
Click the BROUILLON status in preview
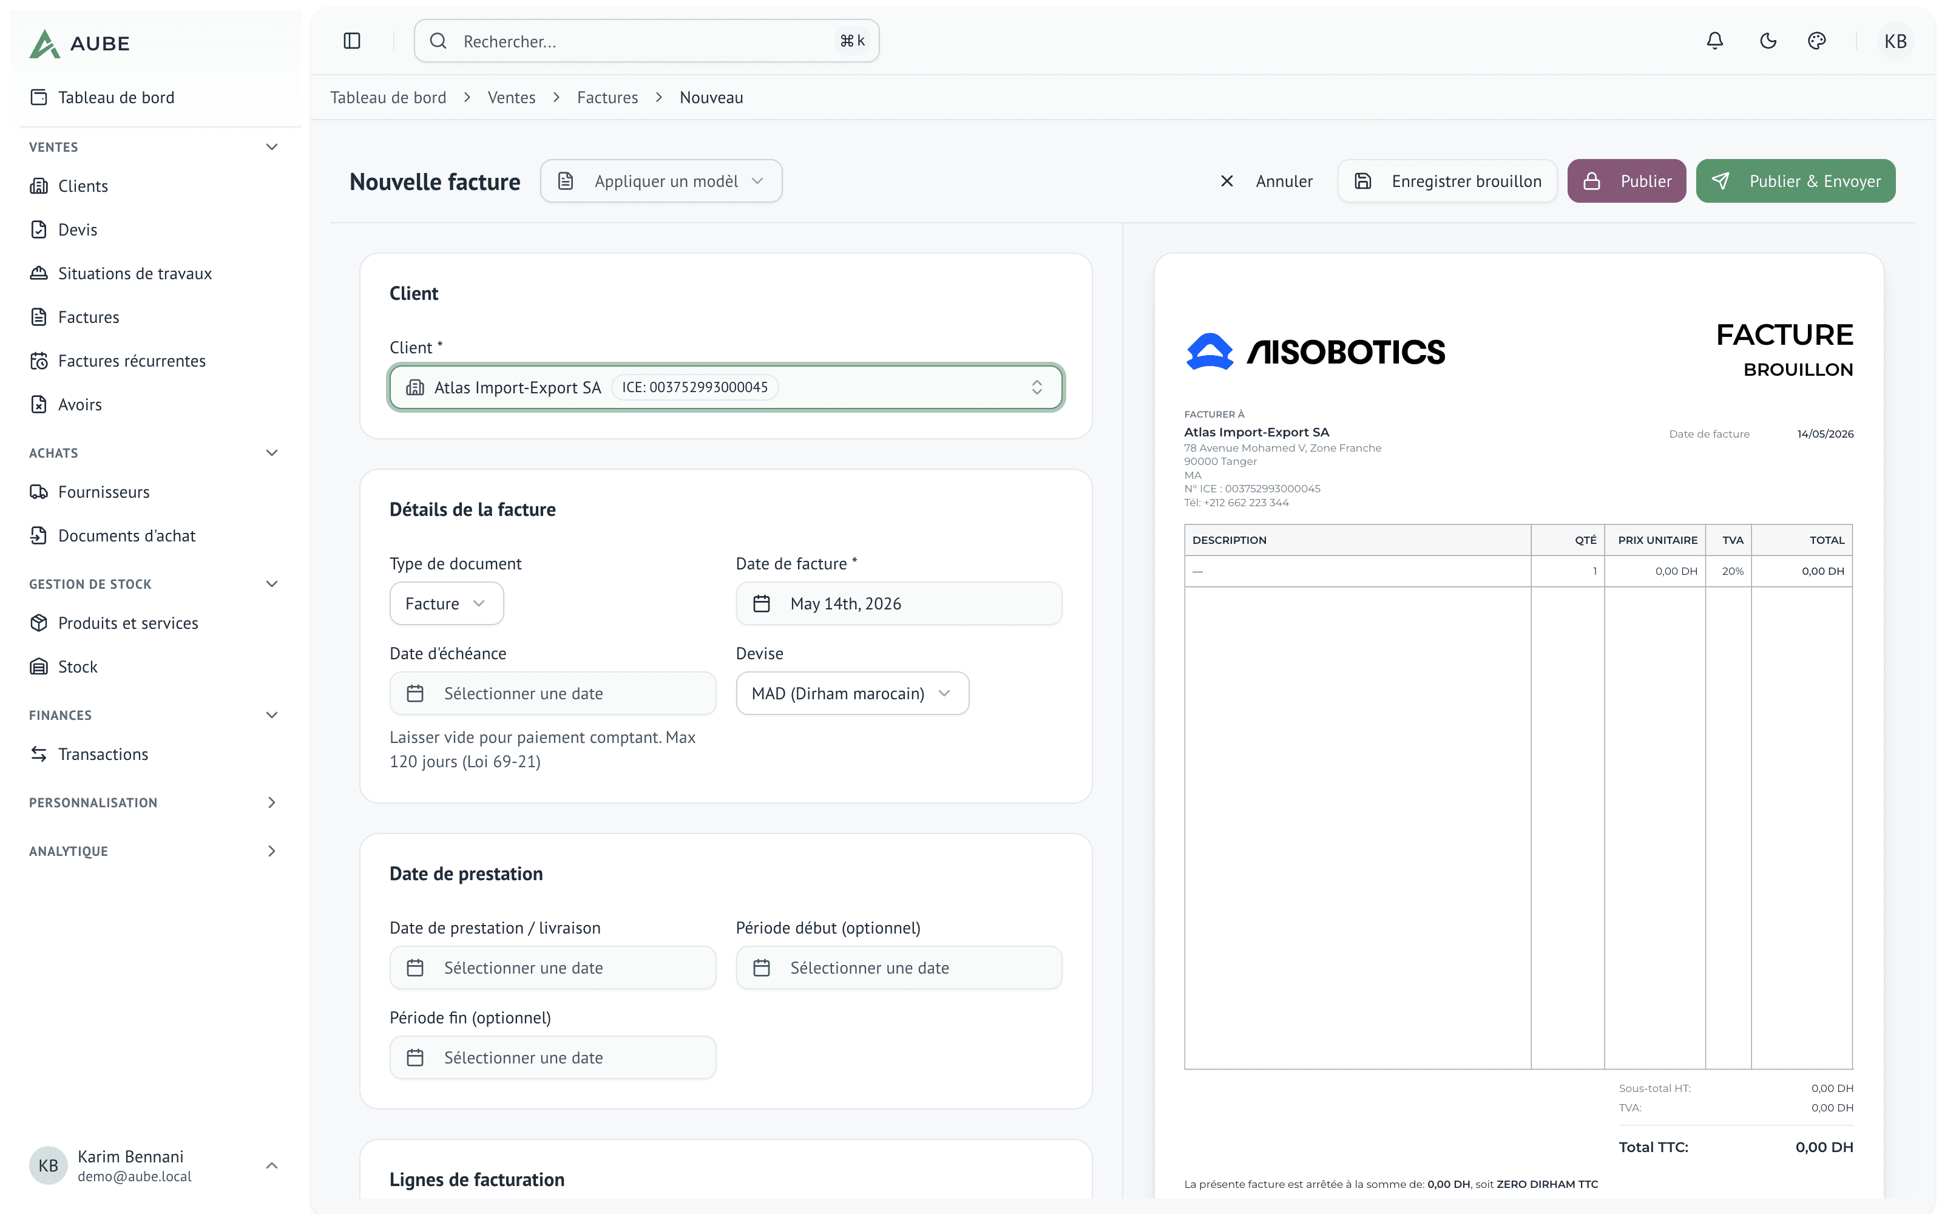click(x=1798, y=369)
